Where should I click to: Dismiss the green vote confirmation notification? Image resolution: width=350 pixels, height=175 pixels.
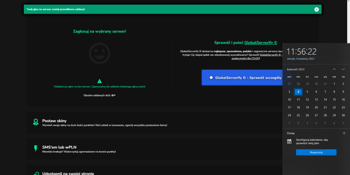click(316, 9)
